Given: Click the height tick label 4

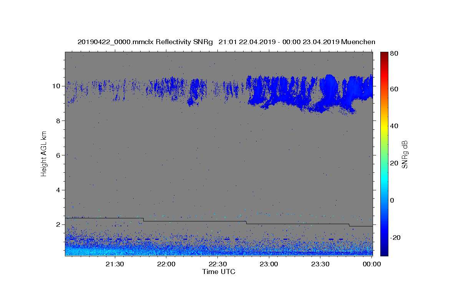Looking at the screenshot, I should click(x=58, y=190).
